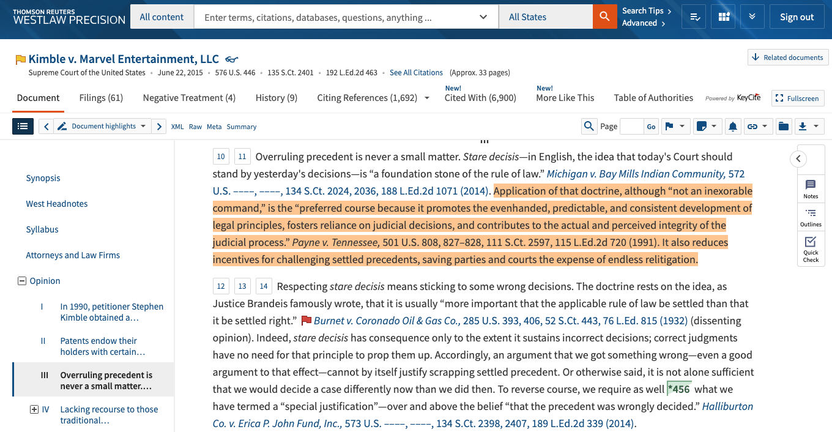Open the product apps grid icon
The image size is (832, 432).
724,17
